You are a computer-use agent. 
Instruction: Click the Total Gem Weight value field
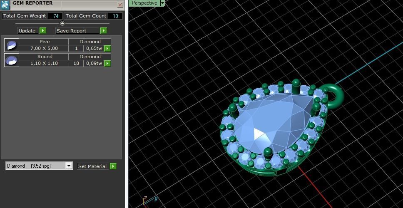[x=55, y=16]
